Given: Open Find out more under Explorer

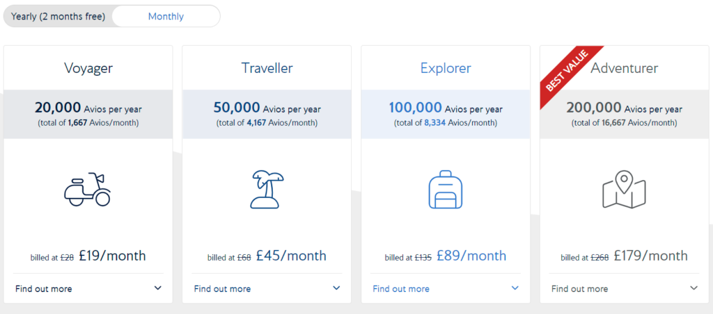Looking at the screenshot, I should [401, 288].
